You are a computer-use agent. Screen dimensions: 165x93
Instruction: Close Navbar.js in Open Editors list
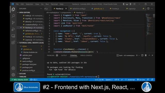click(x=21, y=28)
